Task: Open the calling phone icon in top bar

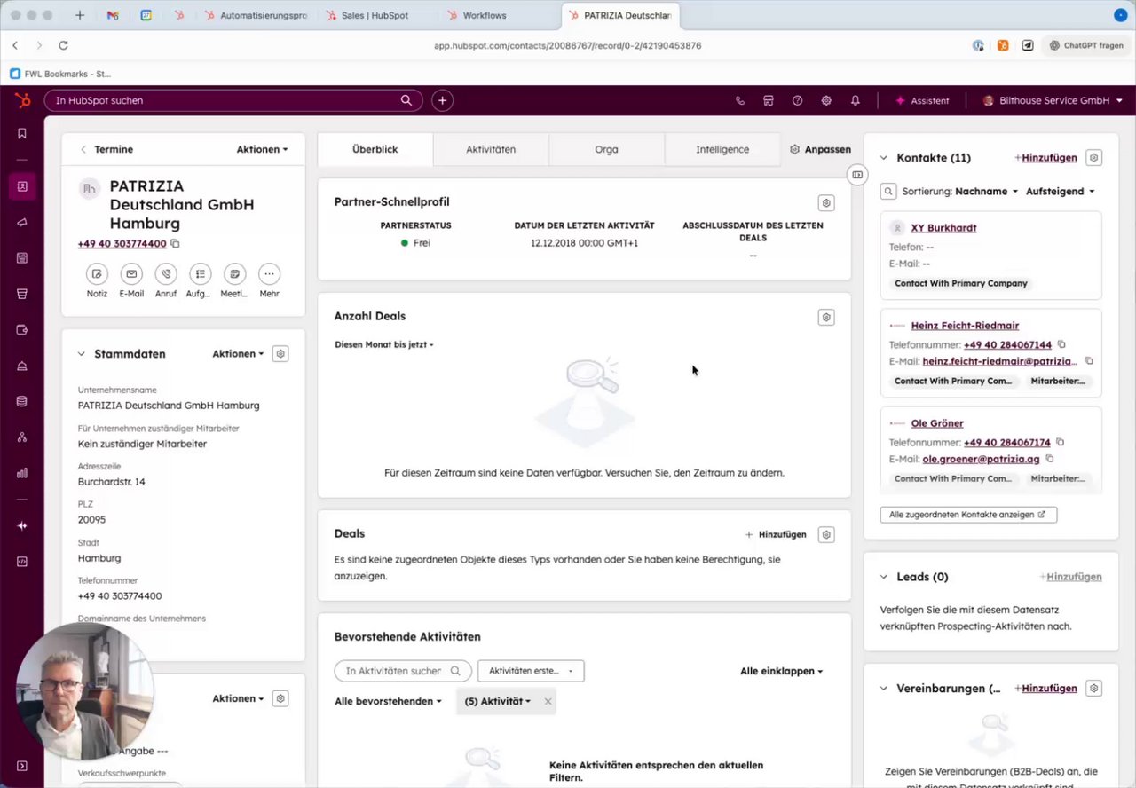Action: (x=740, y=101)
